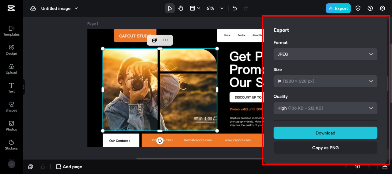Click the Promo valid until orange text

point(246,109)
